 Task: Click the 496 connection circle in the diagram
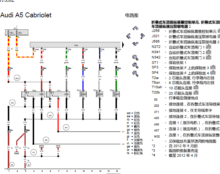tap(46, 140)
